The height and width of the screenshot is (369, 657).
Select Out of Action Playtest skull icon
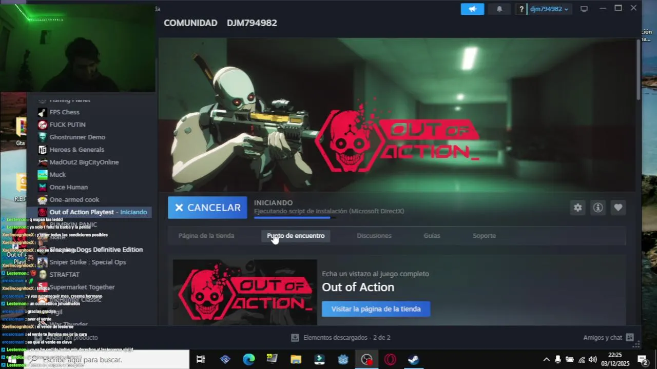pyautogui.click(x=43, y=212)
